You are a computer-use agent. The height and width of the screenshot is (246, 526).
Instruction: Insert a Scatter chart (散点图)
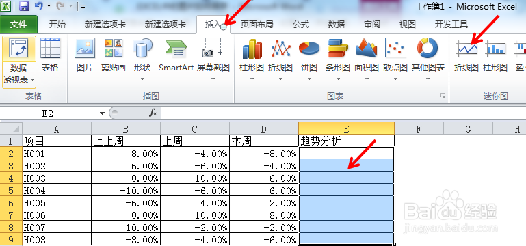click(x=395, y=55)
